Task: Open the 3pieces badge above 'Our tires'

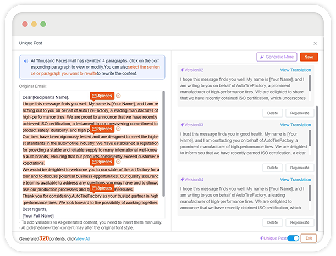Action: [102, 129]
